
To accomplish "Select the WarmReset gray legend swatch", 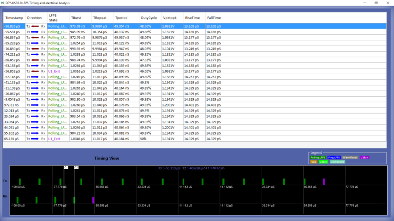I will [x=350, y=158].
